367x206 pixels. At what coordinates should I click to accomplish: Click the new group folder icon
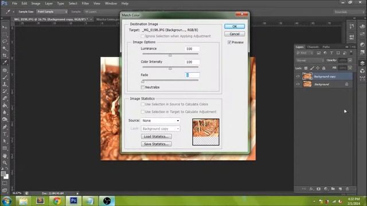pyautogui.click(x=333, y=189)
